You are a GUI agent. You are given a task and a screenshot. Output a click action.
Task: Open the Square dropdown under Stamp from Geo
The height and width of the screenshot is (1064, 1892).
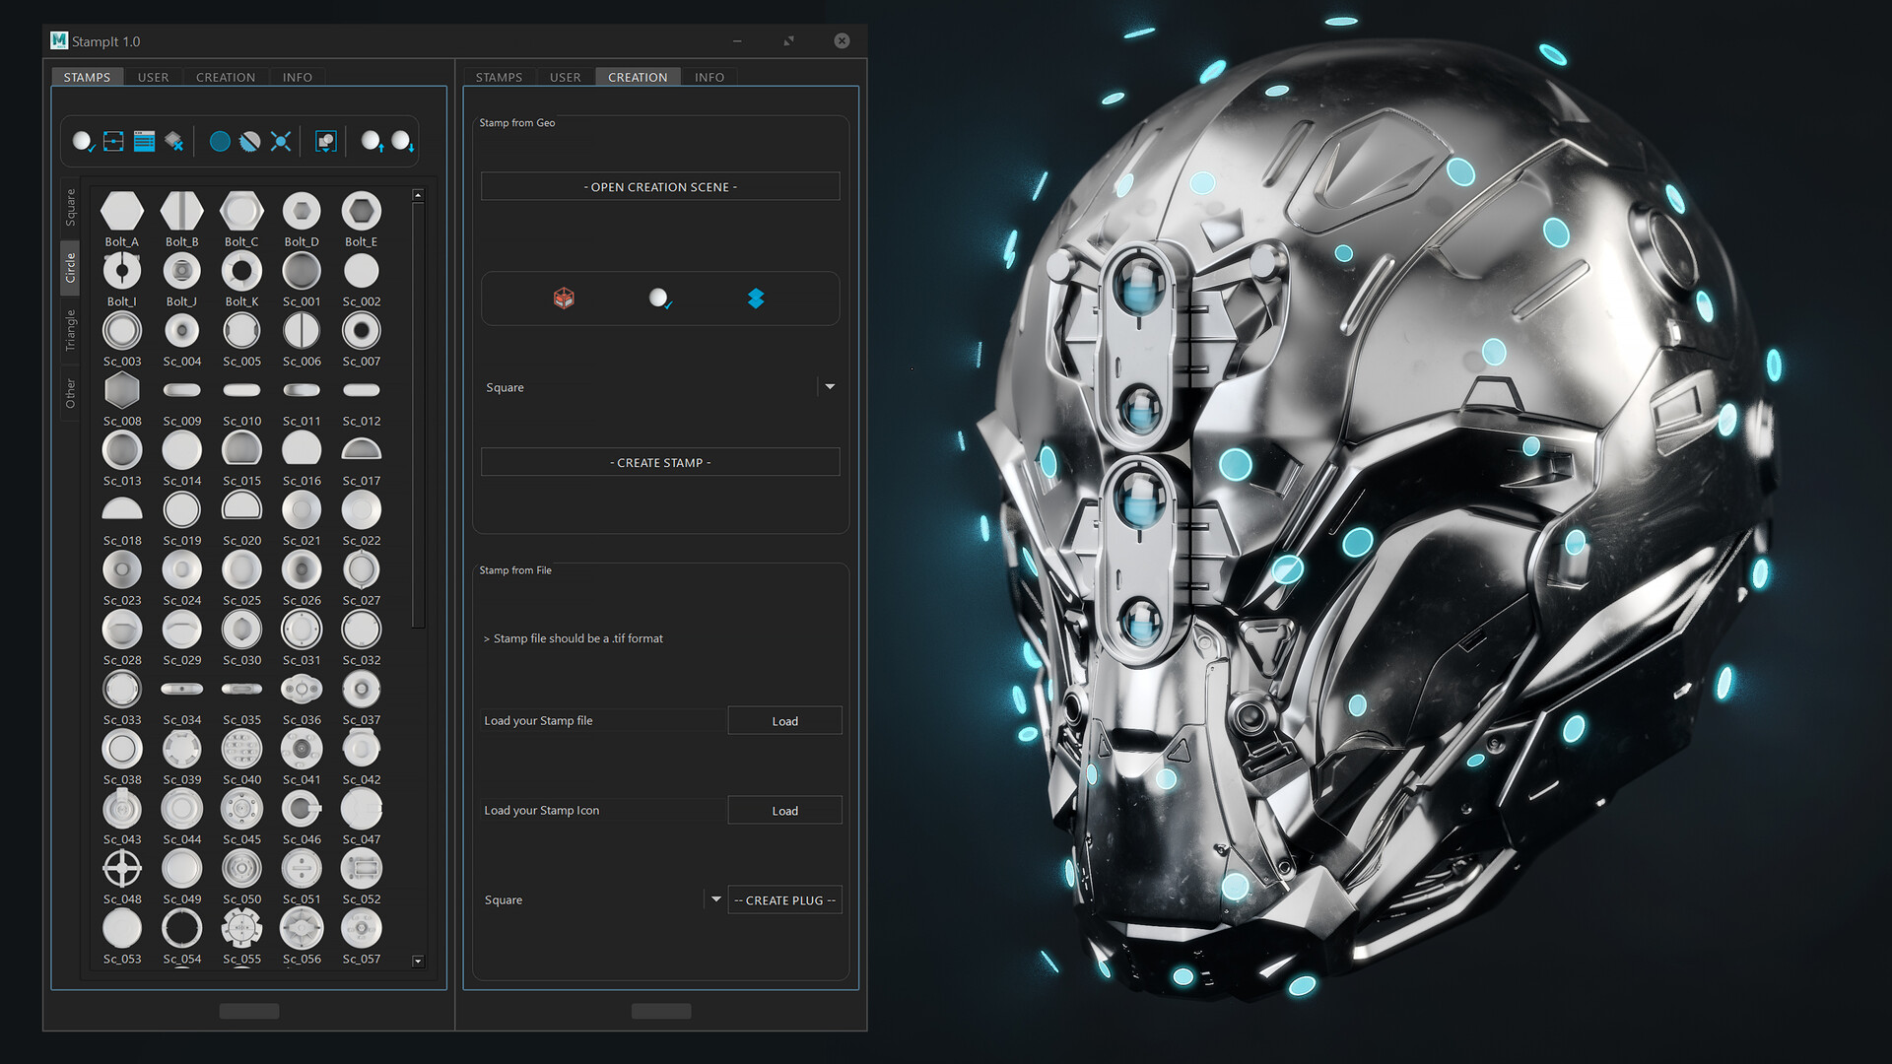(829, 386)
